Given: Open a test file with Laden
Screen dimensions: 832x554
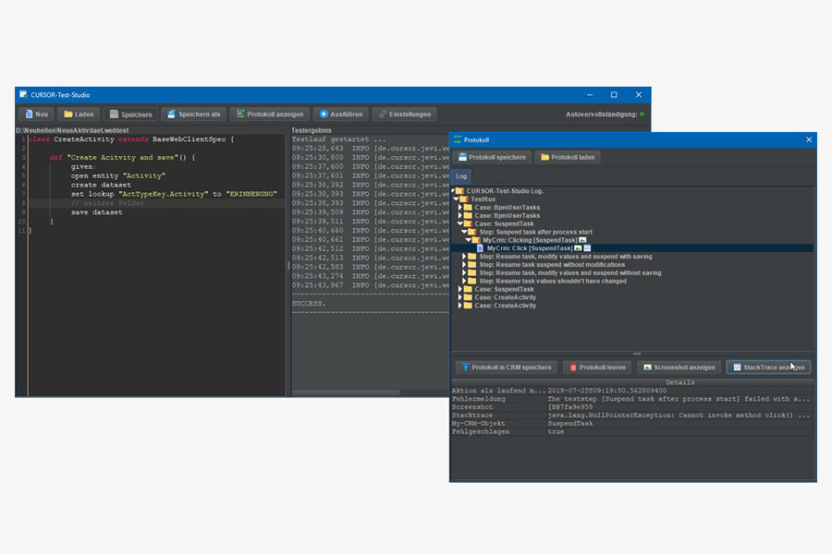Looking at the screenshot, I should click(x=79, y=114).
